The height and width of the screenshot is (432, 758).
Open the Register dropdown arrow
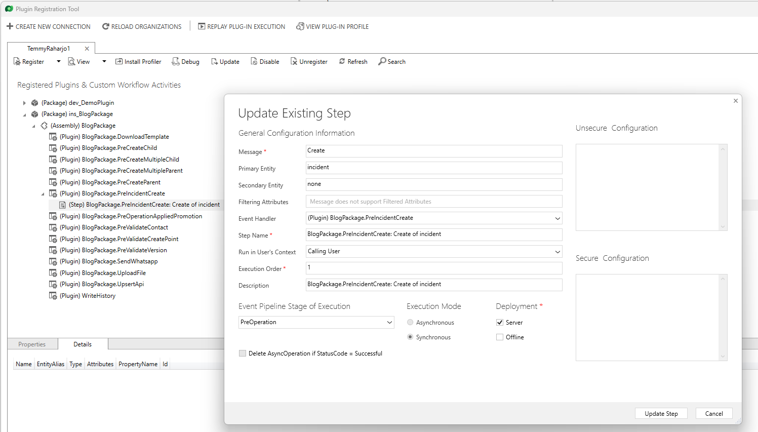click(x=59, y=62)
